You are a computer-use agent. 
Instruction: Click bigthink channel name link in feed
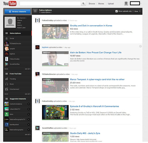coord(45,47)
